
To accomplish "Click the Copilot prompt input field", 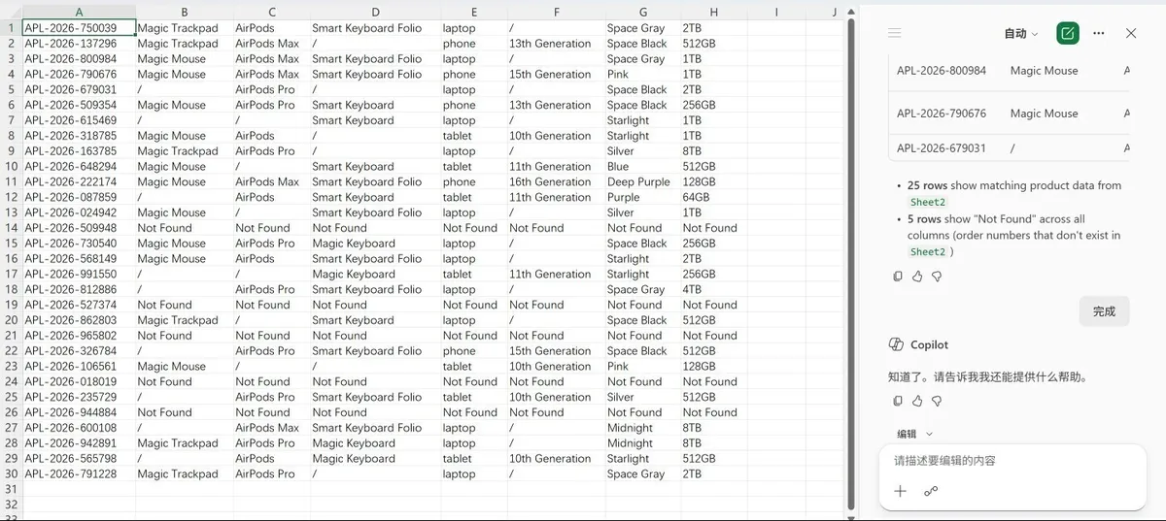I will pyautogui.click(x=1012, y=461).
